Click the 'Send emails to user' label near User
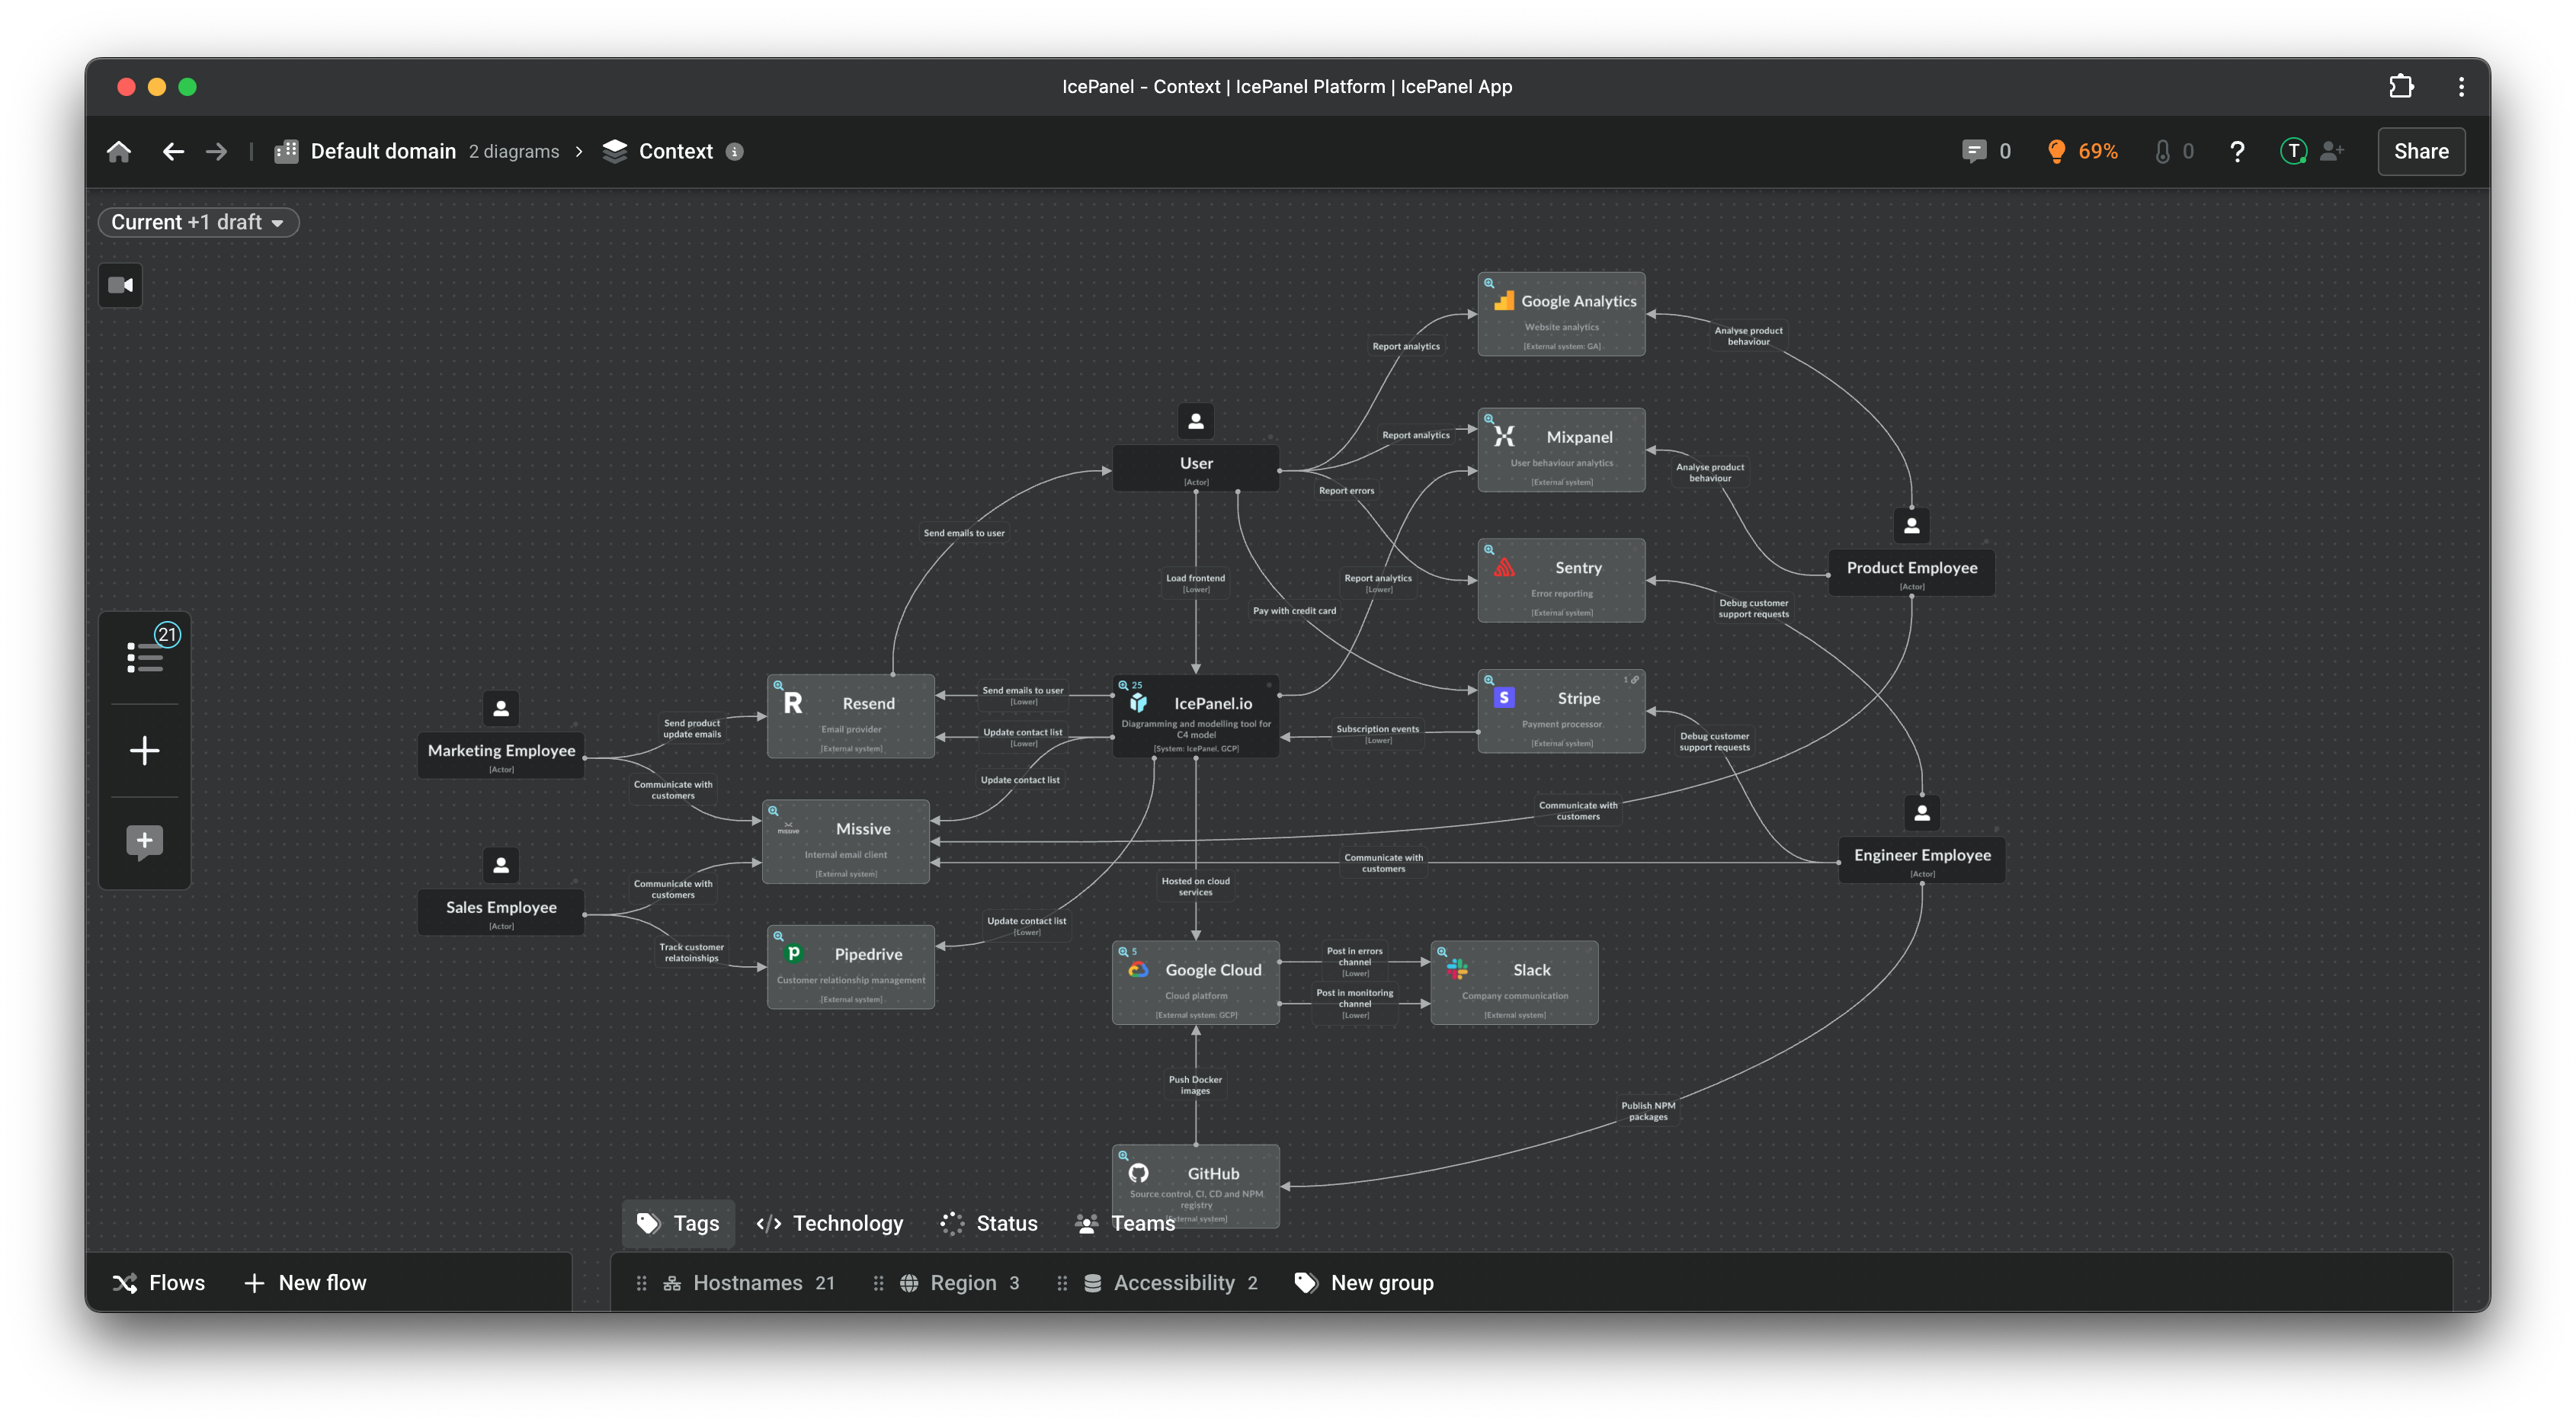2576x1425 pixels. click(x=963, y=533)
